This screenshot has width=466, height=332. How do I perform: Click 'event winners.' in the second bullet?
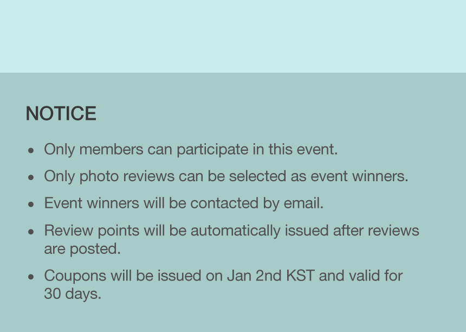tap(359, 176)
